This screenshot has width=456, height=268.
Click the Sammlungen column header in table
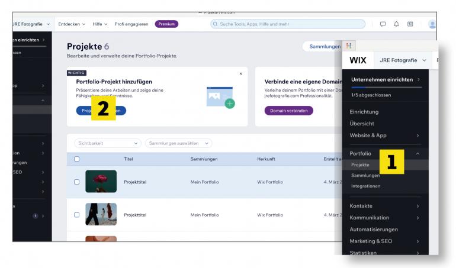204,159
